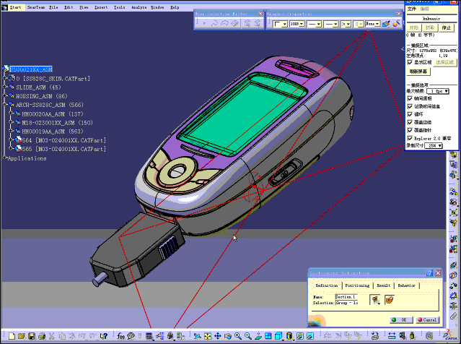The image size is (461, 344).
Task: Open the 256K record size dropdown
Action: point(434,145)
